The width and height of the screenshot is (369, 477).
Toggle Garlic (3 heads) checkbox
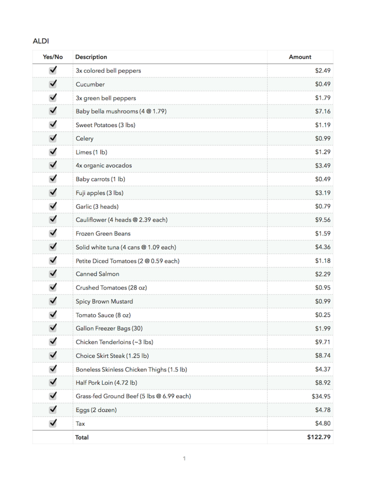click(x=53, y=206)
